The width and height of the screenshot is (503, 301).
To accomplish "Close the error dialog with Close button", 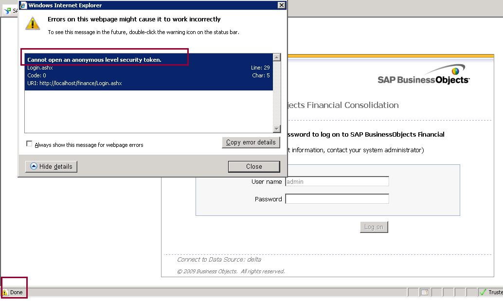I will point(254,166).
